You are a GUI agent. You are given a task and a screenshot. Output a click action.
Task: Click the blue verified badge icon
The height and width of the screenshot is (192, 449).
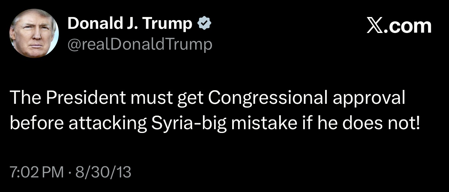(204, 24)
